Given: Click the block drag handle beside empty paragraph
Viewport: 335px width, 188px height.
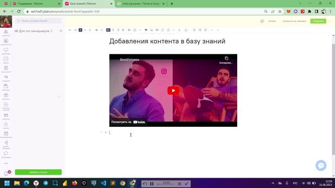Looking at the screenshot, I should coord(101,132).
